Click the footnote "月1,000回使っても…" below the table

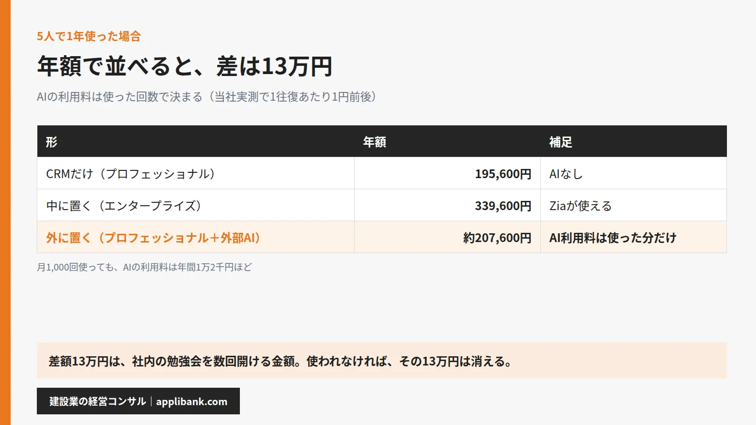(x=144, y=267)
